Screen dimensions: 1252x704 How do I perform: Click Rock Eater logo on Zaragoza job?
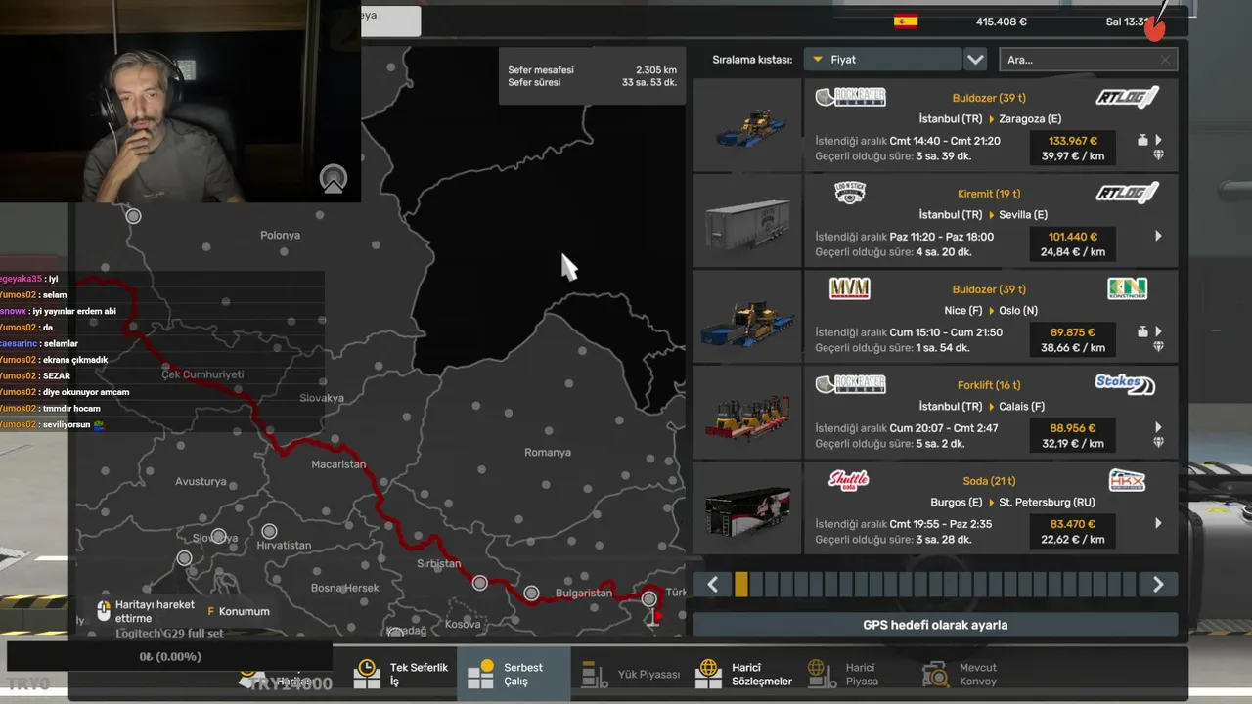click(x=850, y=97)
